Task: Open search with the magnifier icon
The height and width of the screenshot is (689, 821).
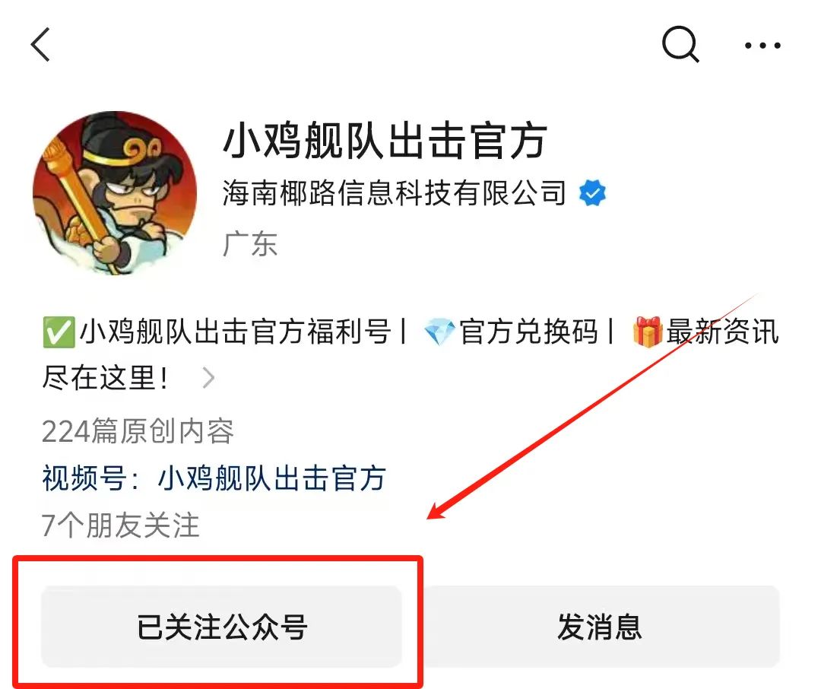Action: coord(680,44)
